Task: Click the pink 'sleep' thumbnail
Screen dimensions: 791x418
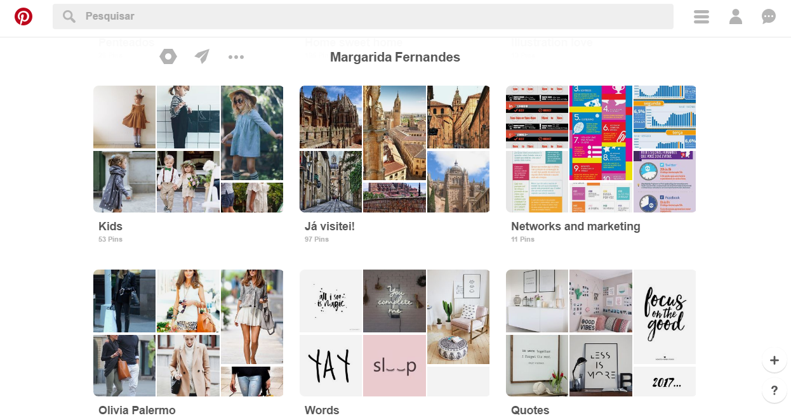Action: (394, 365)
